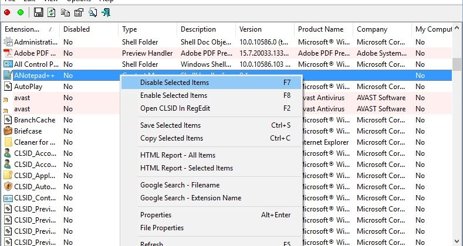The width and height of the screenshot is (463, 246).
Task: Sort by the Extension Name column header
Action: [27, 29]
